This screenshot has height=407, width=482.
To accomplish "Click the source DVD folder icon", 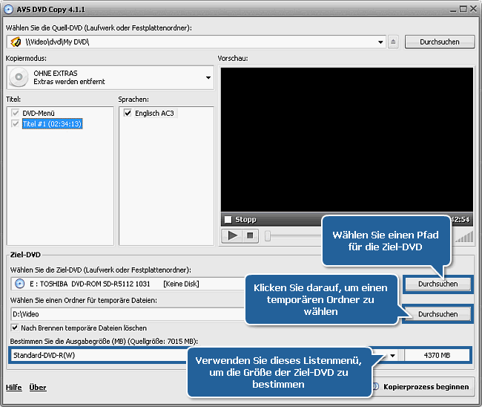I will [x=16, y=42].
